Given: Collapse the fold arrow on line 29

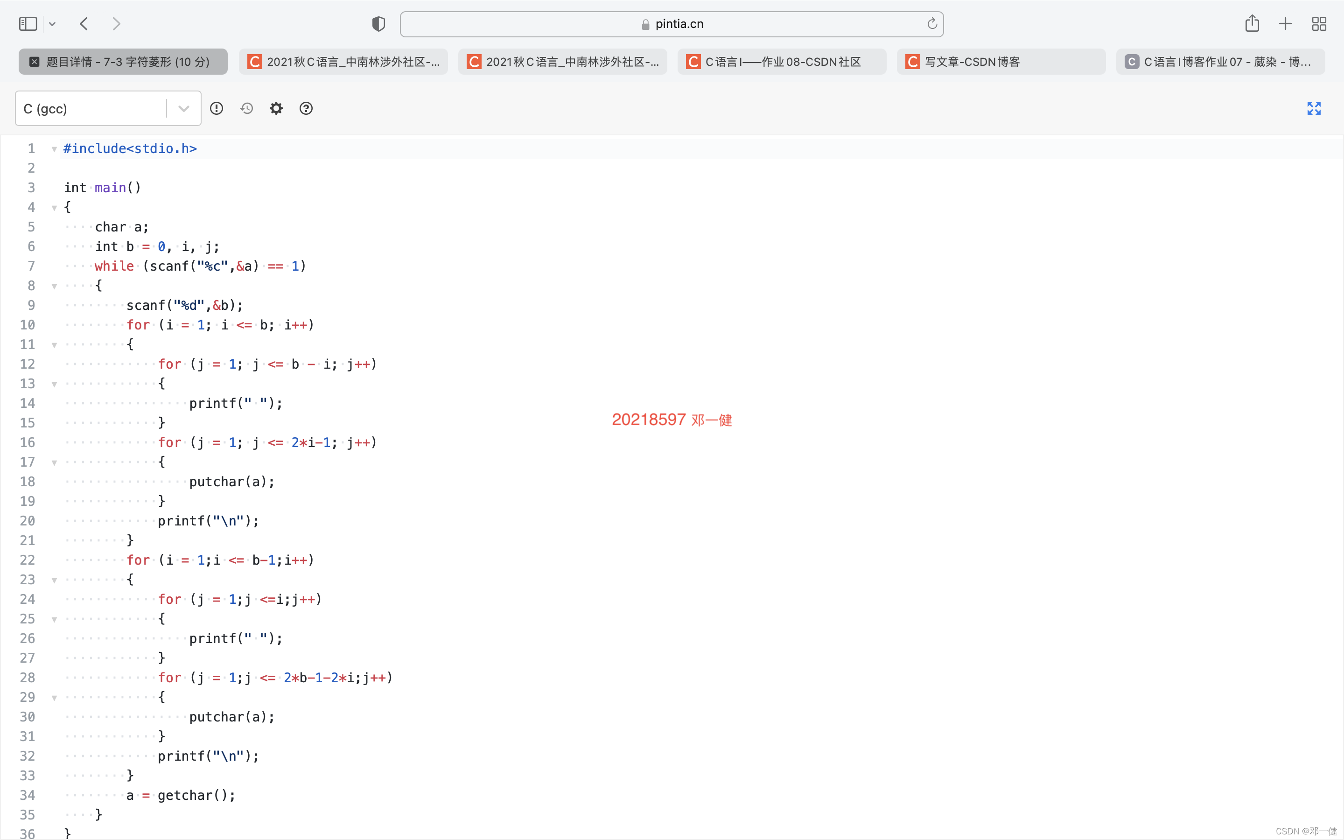Looking at the screenshot, I should [x=54, y=697].
